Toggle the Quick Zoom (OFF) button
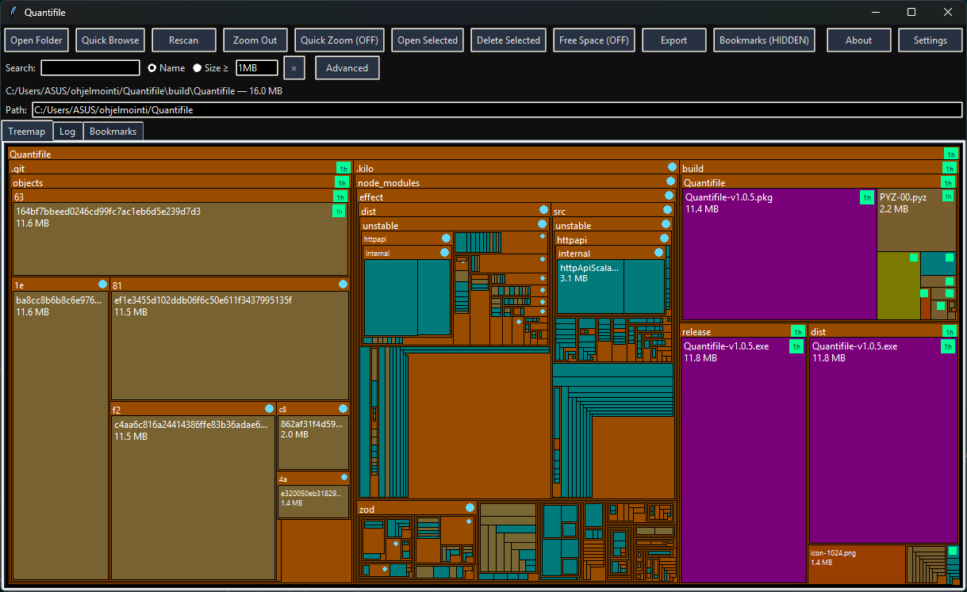This screenshot has width=967, height=592. click(340, 40)
